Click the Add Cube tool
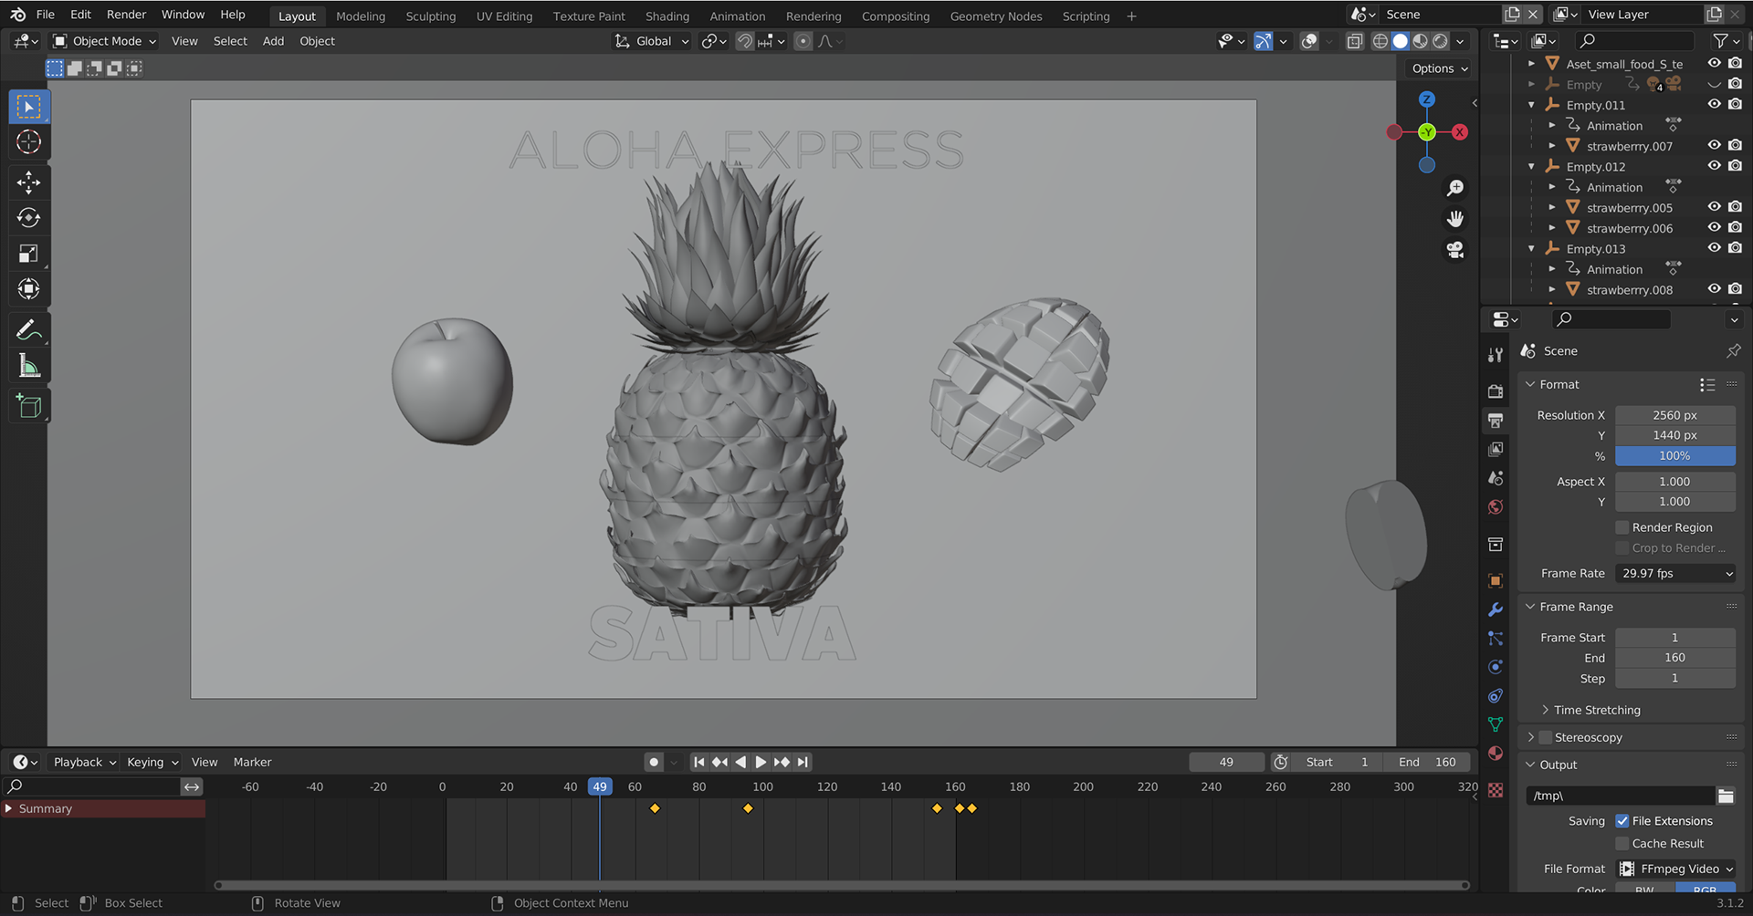The image size is (1753, 916). [28, 406]
